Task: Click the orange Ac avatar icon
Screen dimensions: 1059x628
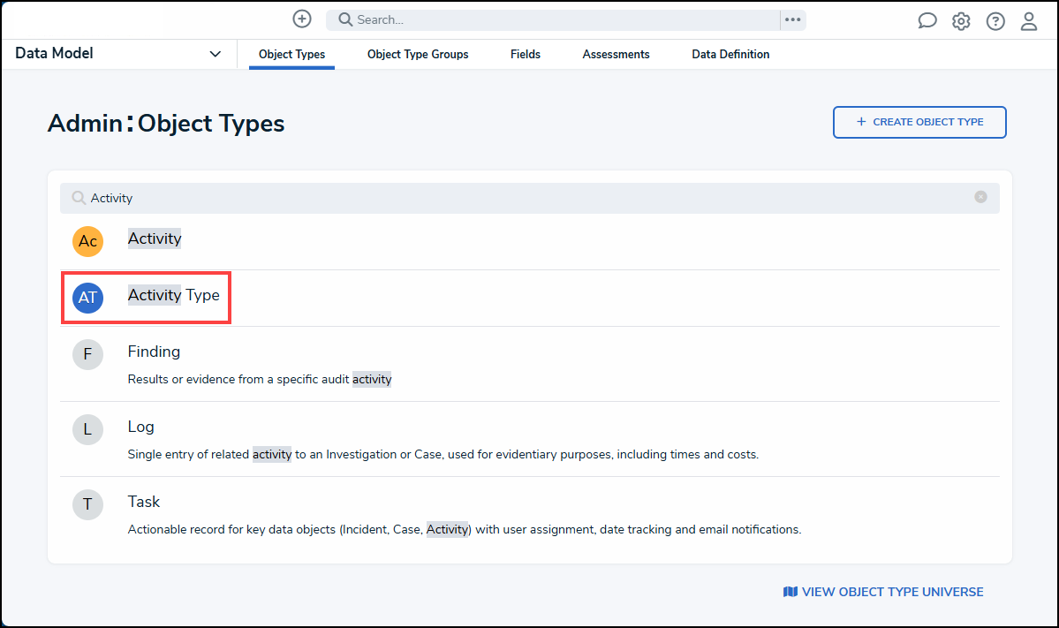Action: [87, 241]
